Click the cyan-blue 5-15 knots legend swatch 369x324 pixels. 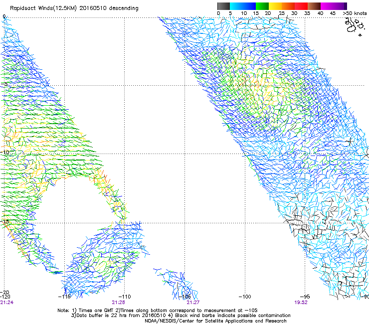tap(243, 6)
